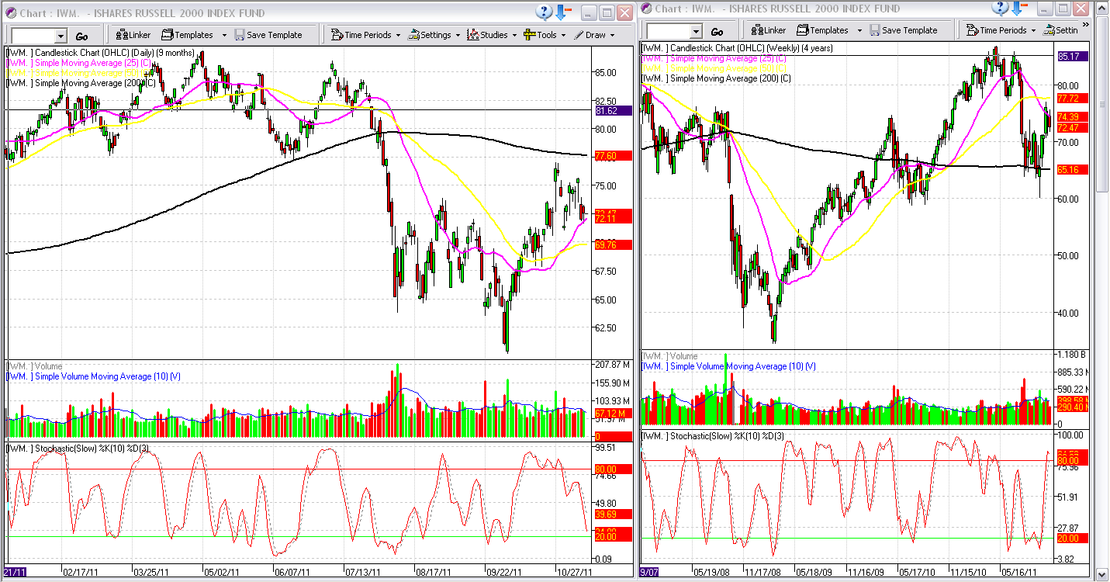Select the Stochastic(Slow) %K(10) %D(3) legend in daily chart
This screenshot has height=582, width=1110.
(78, 449)
